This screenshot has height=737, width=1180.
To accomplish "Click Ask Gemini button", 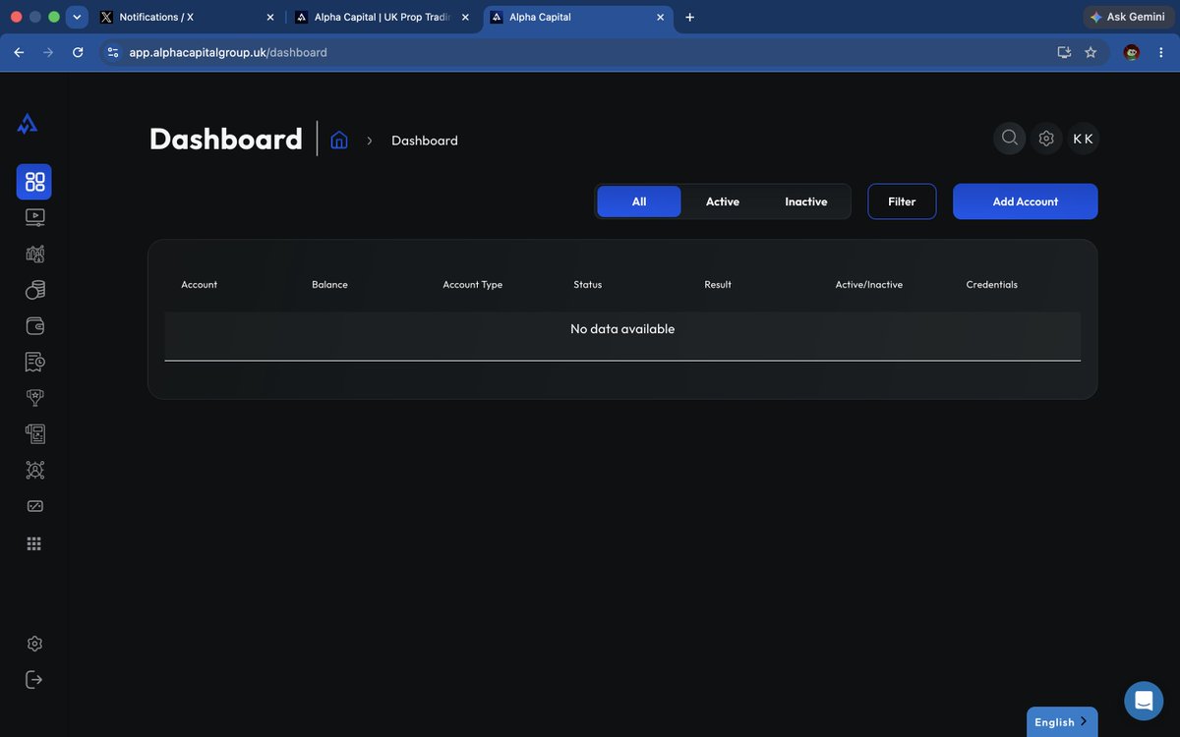I will (x=1128, y=17).
